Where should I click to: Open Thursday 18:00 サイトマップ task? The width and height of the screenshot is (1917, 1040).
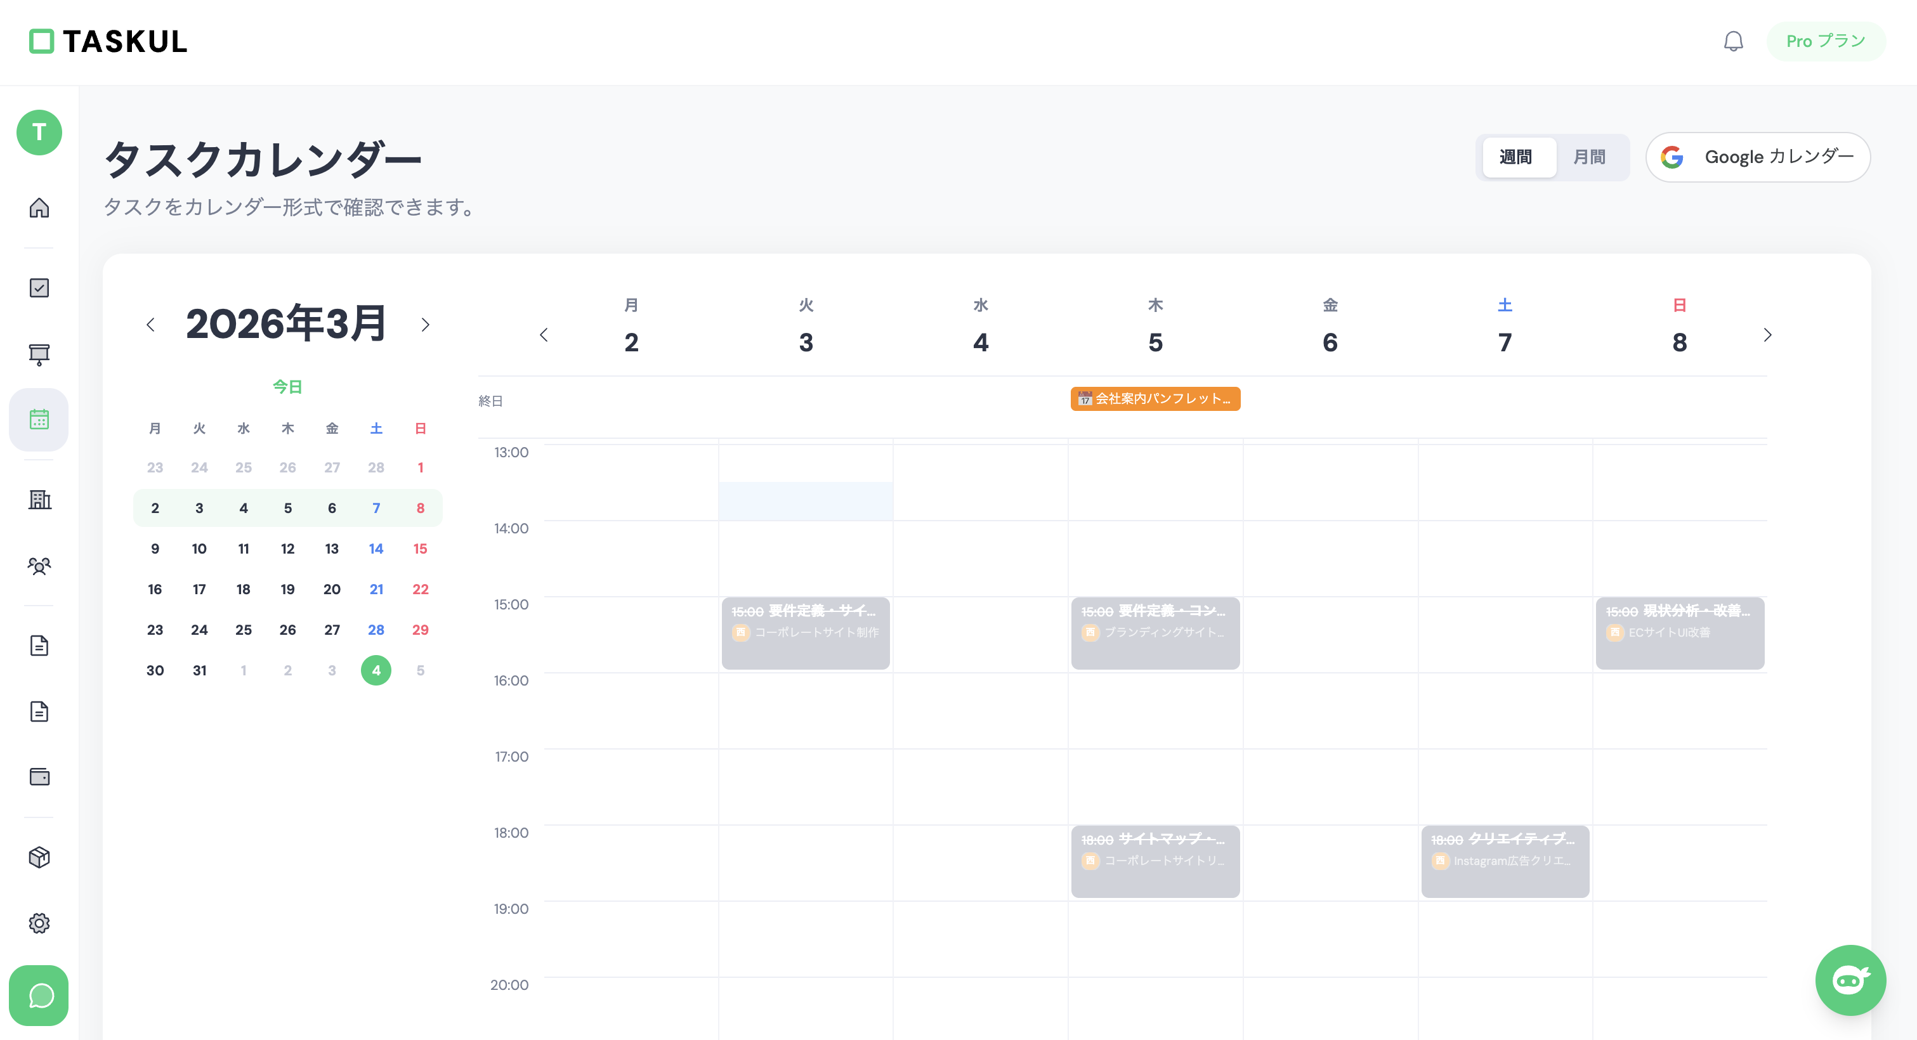[x=1155, y=861]
